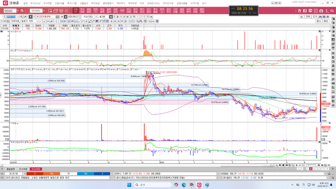336x189 pixels.
Task: Adjust the chart zoom slider at bottom right
Action: click(311, 165)
